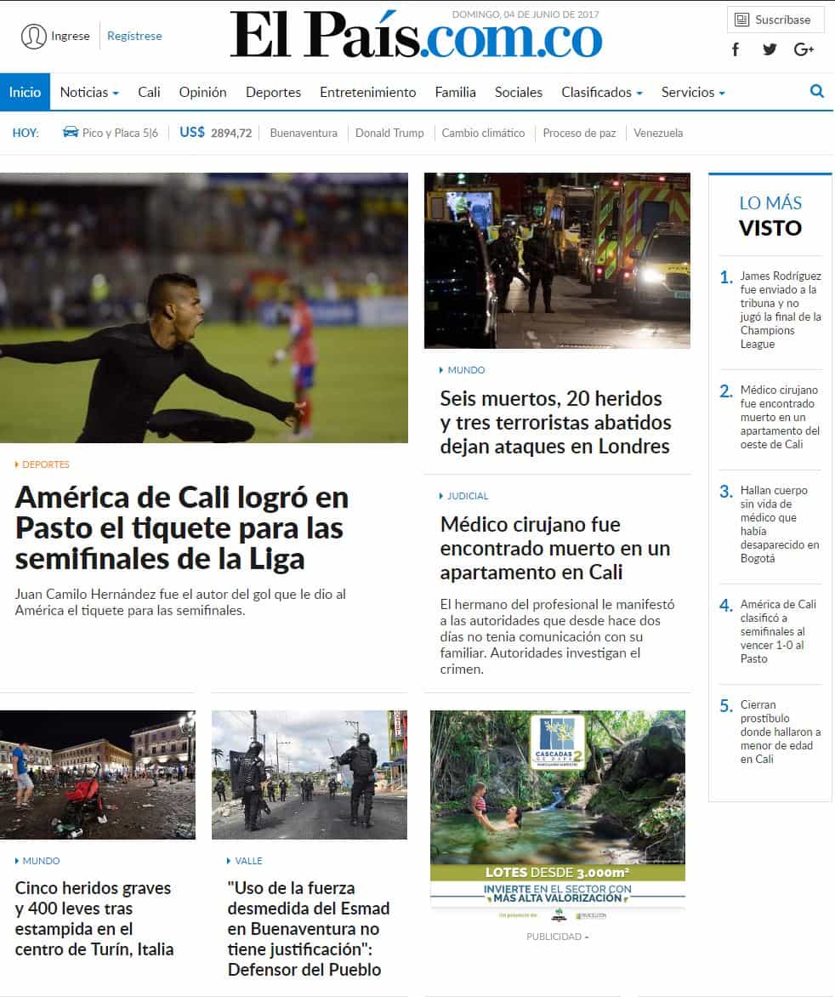Image resolution: width=835 pixels, height=997 pixels.
Task: Open headline Seis muertos, 20 heridos
Action: click(554, 422)
